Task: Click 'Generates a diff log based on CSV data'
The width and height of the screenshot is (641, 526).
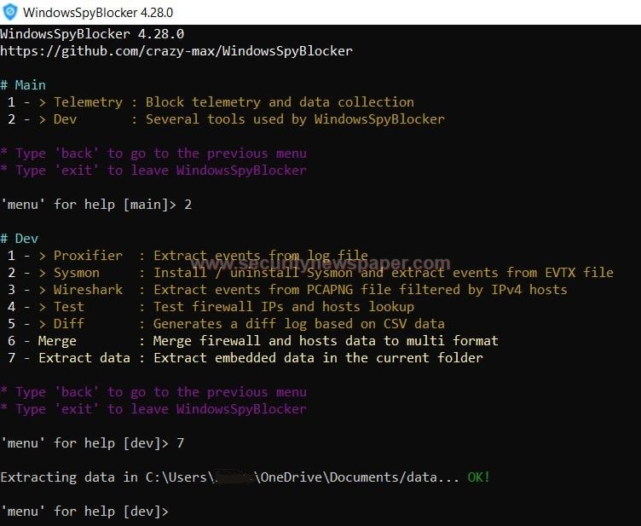Action: pyautogui.click(x=299, y=324)
